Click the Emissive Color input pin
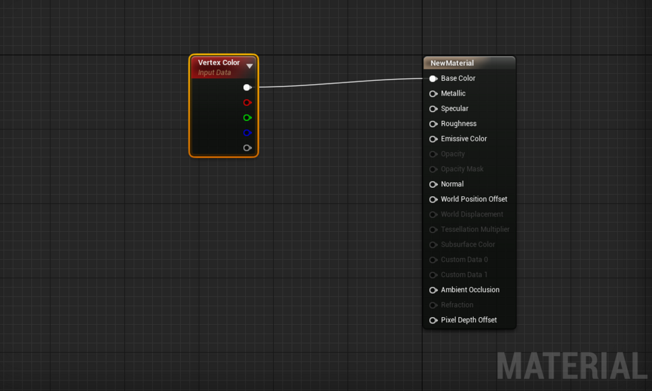The width and height of the screenshot is (652, 391). pos(433,139)
